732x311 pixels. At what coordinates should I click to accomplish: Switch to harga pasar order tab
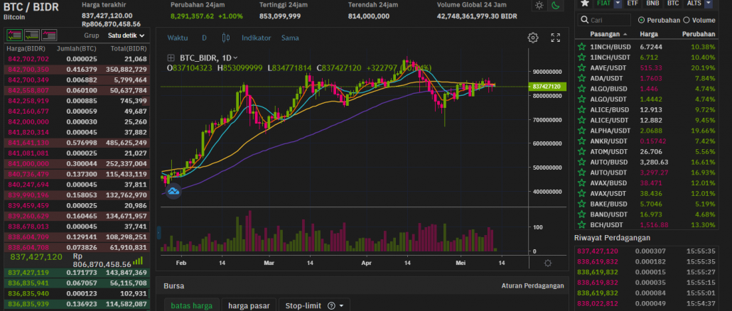tap(249, 305)
